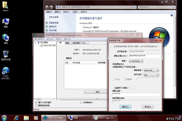Open the blue help question mark icon
The width and height of the screenshot is (182, 121).
pyautogui.click(x=172, y=15)
